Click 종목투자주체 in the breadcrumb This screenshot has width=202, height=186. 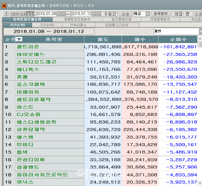pos(59,6)
